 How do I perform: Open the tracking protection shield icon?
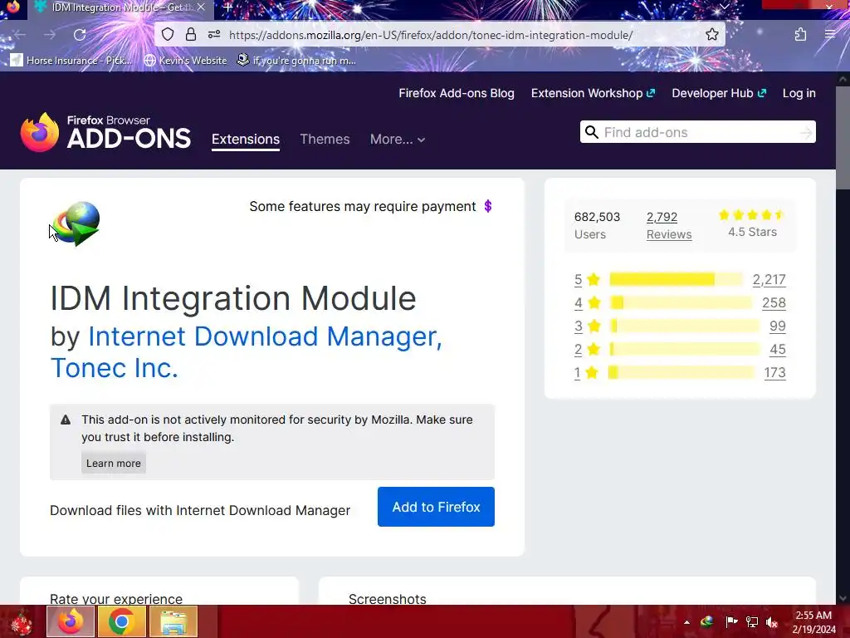[168, 35]
